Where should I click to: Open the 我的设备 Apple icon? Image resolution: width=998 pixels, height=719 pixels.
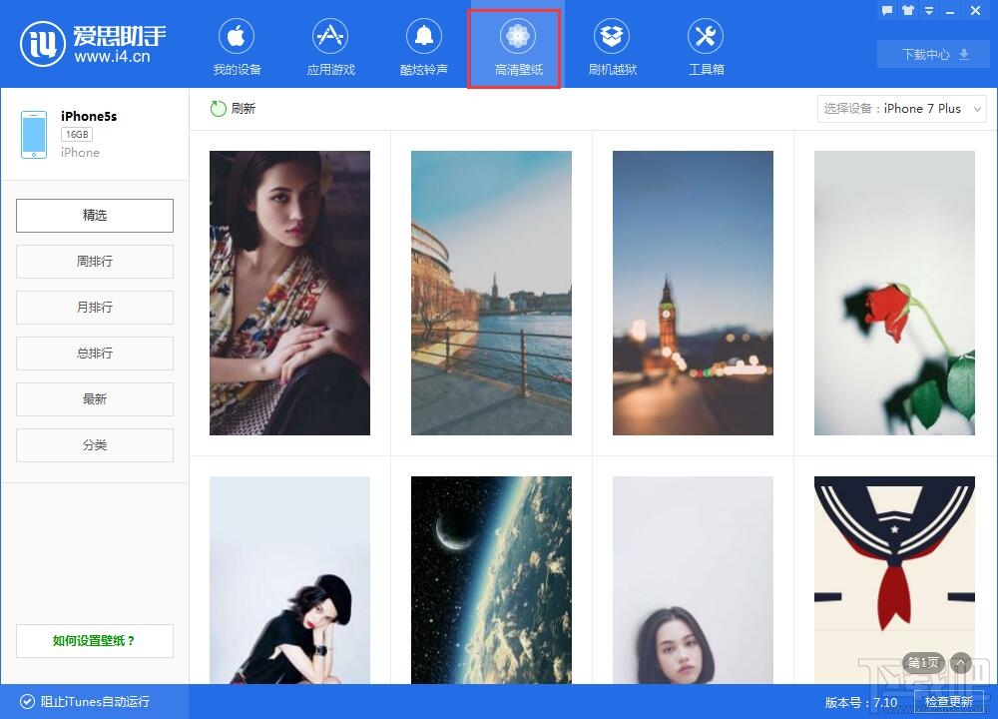(x=237, y=36)
